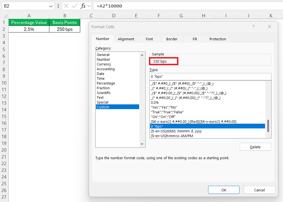Click the Category list scroll up arrow

142,55
